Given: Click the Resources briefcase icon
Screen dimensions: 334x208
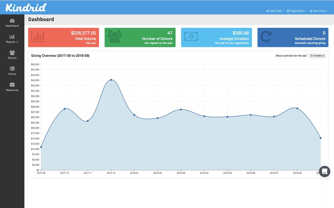Looking at the screenshot, I should tap(12, 85).
